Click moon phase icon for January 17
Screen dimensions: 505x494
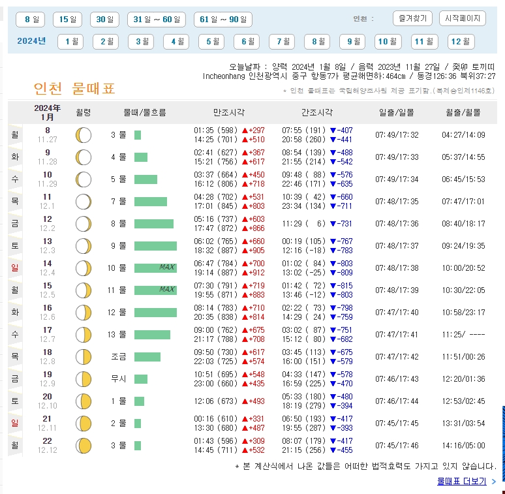point(84,335)
